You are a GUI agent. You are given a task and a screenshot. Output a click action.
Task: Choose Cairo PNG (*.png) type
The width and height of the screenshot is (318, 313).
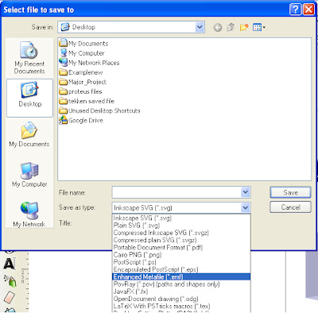point(181,255)
